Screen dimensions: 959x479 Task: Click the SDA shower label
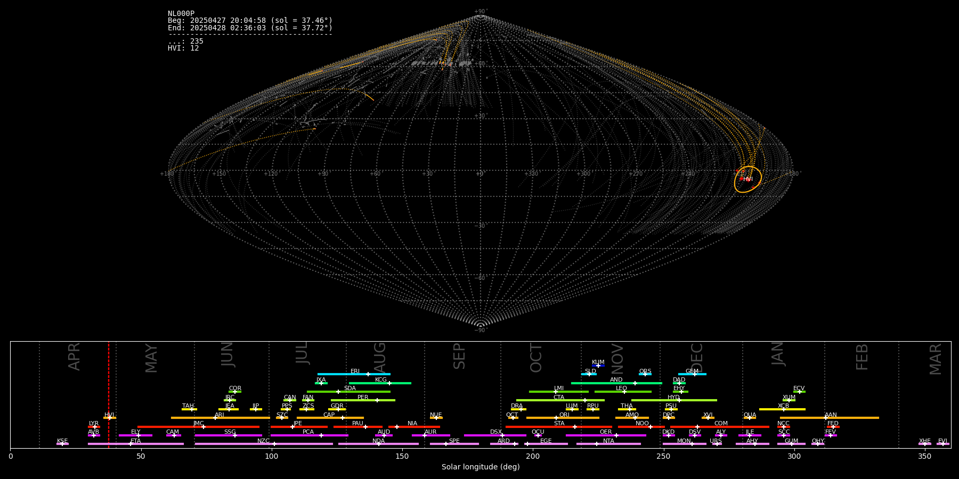coord(350,389)
